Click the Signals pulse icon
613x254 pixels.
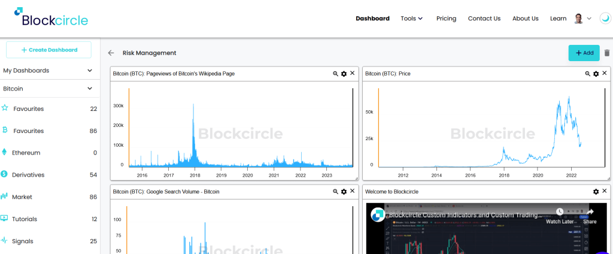(4, 240)
